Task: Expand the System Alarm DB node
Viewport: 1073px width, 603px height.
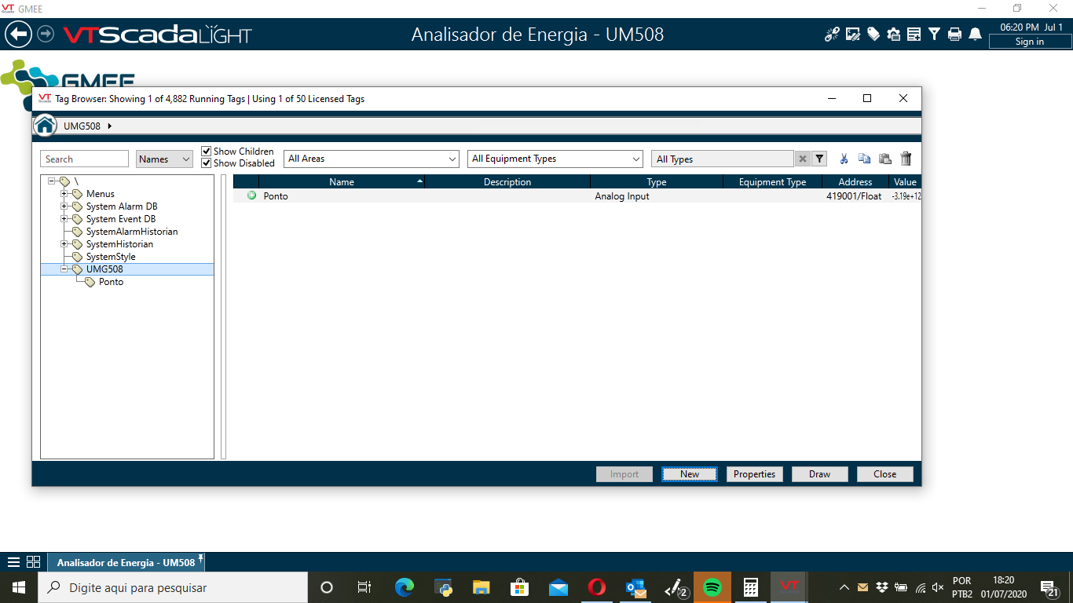Action: (64, 206)
